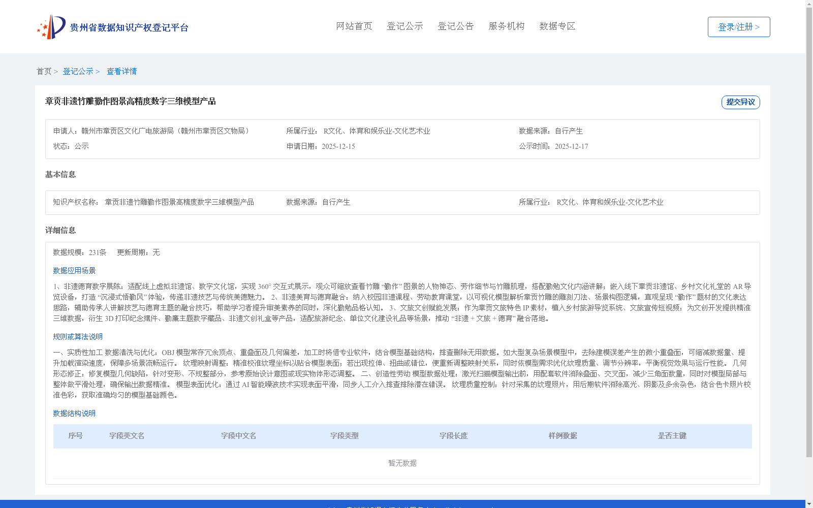Click 数据来源：自行产生 in top info box
This screenshot has width=813, height=508.
551,131
